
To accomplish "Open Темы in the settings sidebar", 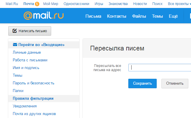I will (17, 75).
